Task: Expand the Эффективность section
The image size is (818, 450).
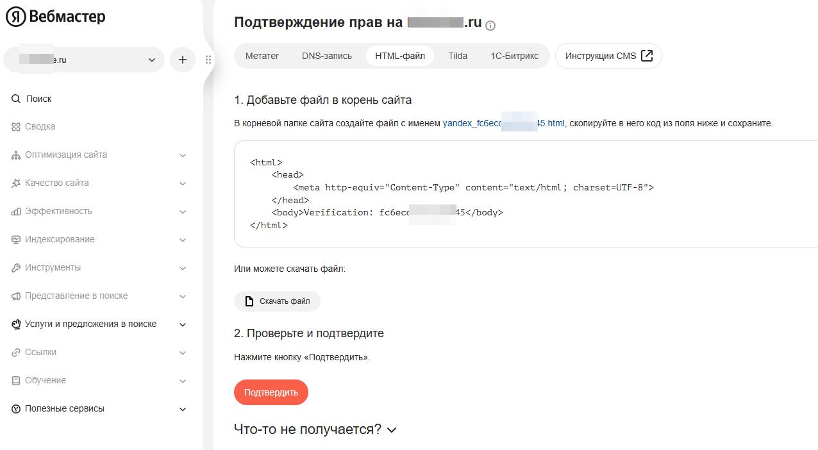Action: [183, 212]
